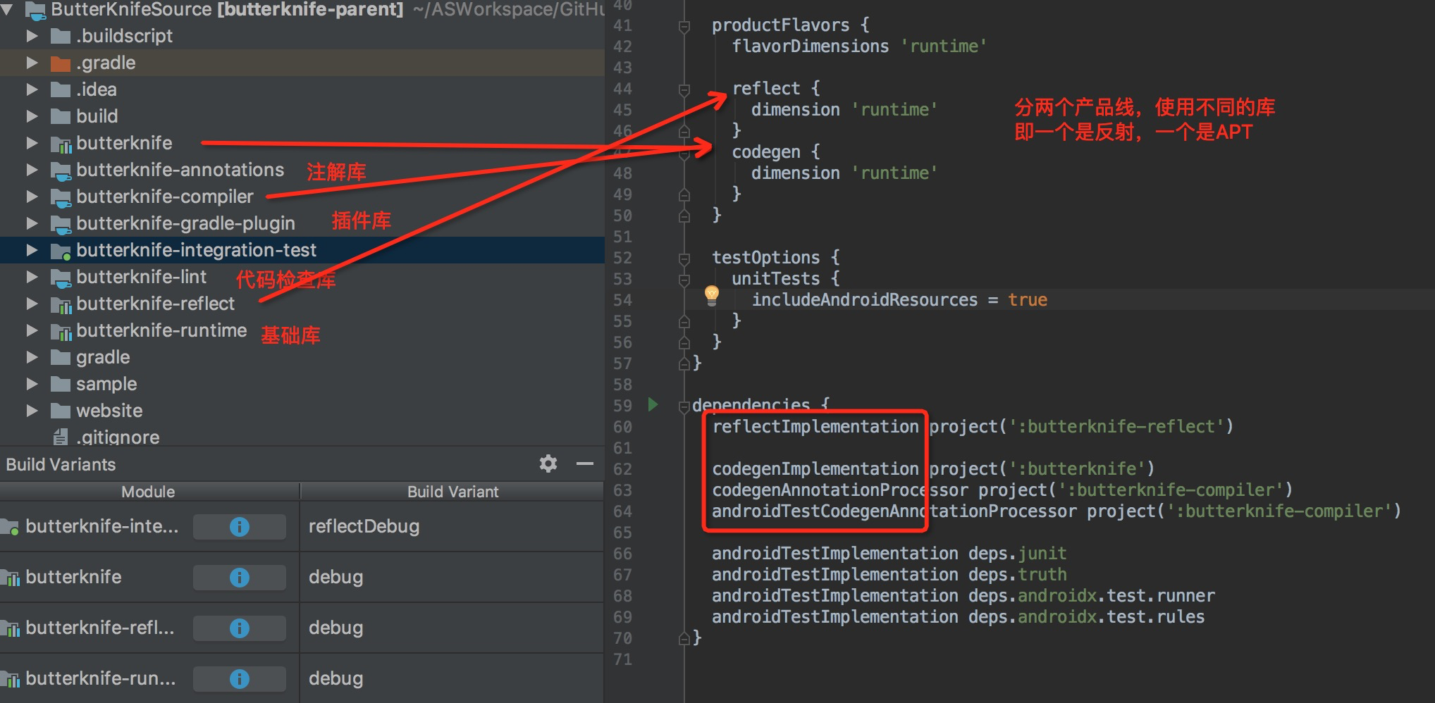Click the butterknife-compiler module icon

click(61, 197)
